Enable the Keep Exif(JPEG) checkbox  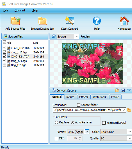pos(104,123)
